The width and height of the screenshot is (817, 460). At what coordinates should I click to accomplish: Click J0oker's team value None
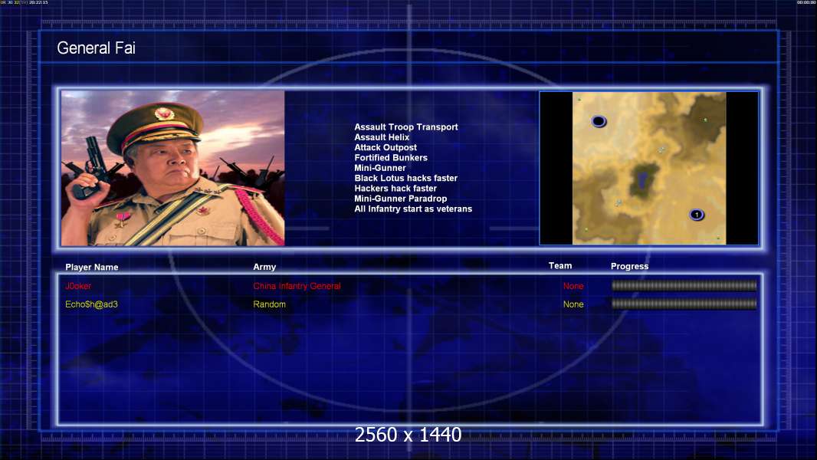pyautogui.click(x=573, y=286)
